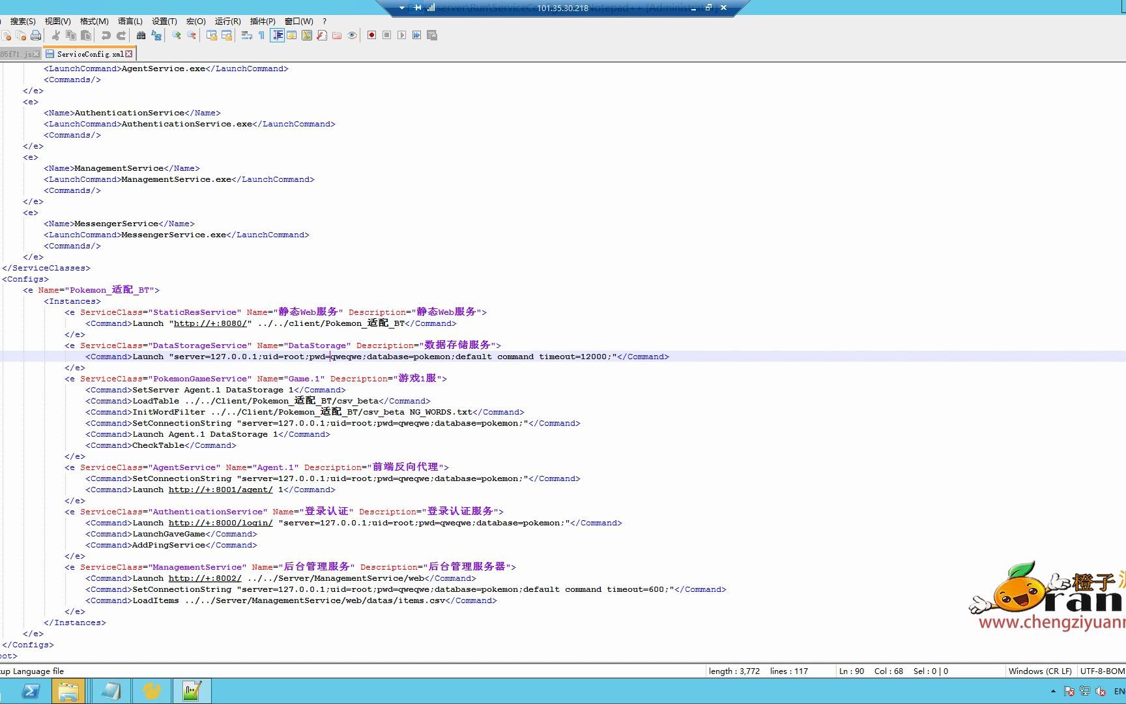The height and width of the screenshot is (704, 1126).
Task: Open the 插件(P) menu
Action: [263, 22]
